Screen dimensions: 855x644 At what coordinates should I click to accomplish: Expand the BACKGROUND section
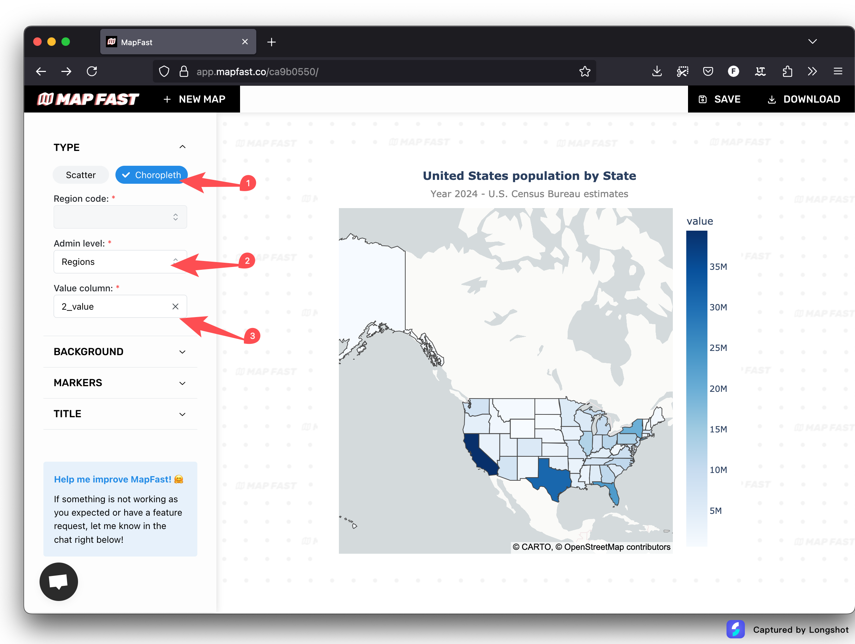[120, 352]
